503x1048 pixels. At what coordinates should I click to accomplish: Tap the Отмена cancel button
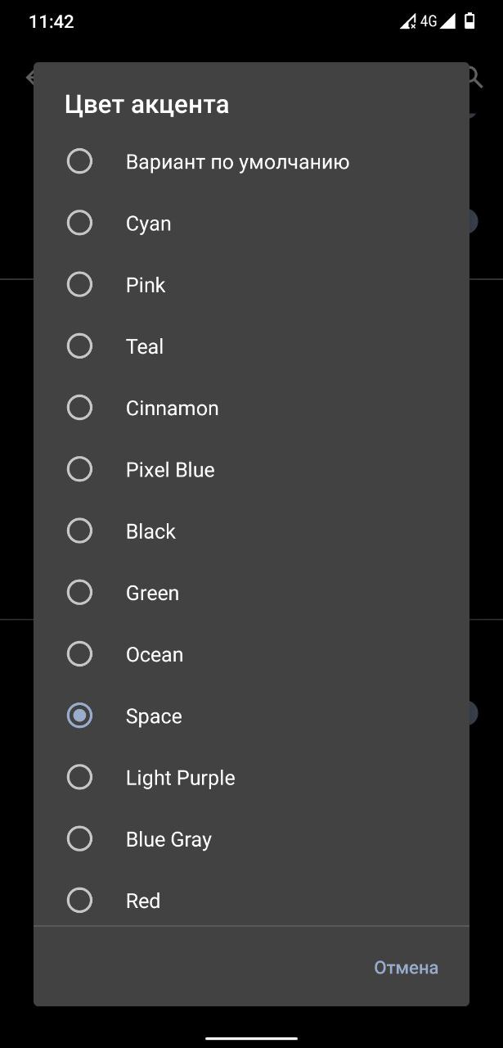pyautogui.click(x=406, y=968)
